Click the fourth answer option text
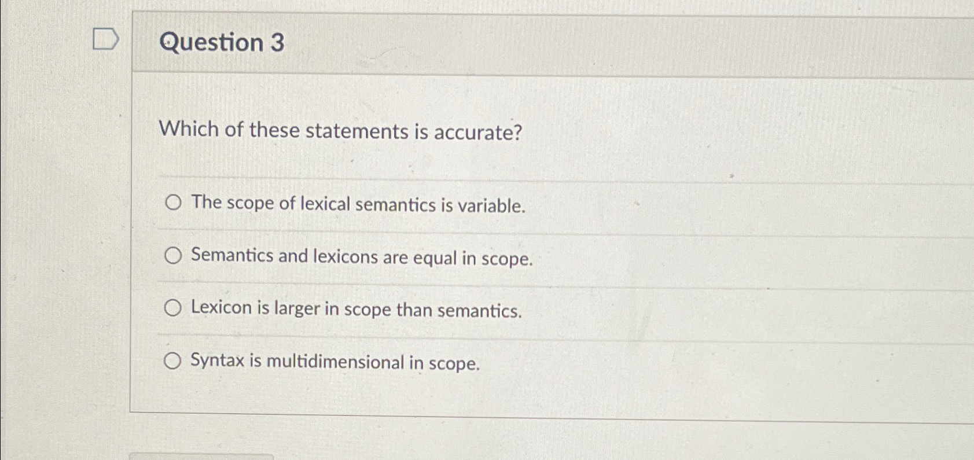 tap(334, 363)
